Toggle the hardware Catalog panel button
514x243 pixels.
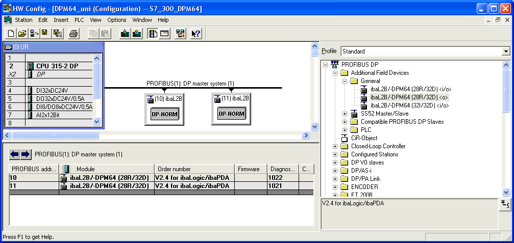pyautogui.click(x=153, y=34)
